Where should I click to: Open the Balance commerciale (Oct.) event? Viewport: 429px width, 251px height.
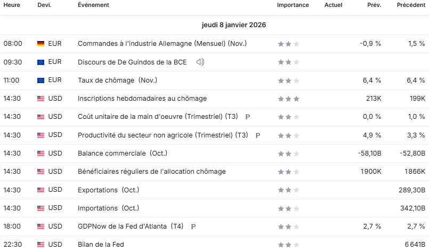pyautogui.click(x=123, y=153)
